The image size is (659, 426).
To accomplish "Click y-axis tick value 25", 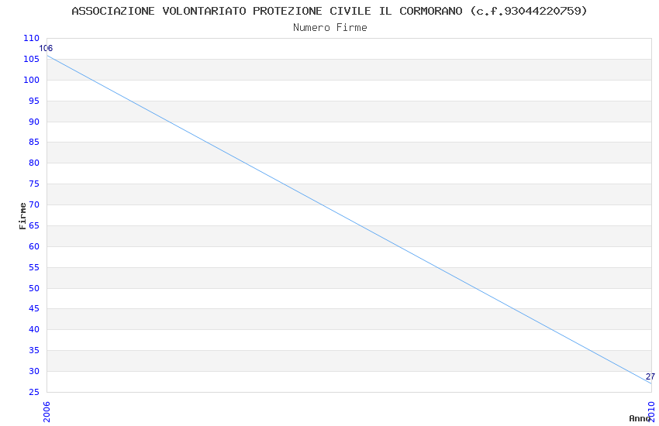I will point(34,392).
